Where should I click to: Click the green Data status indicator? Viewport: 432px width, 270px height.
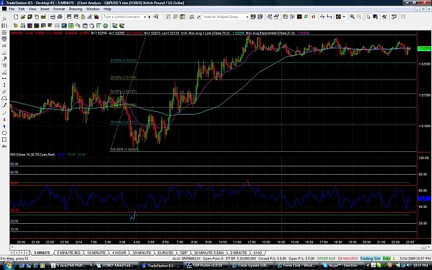click(386, 258)
